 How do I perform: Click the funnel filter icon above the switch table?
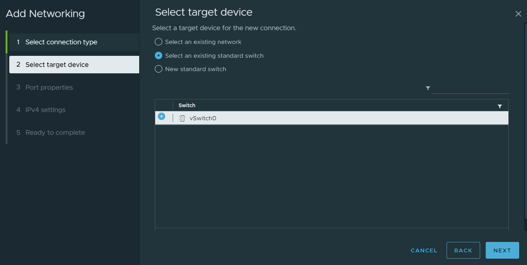(x=428, y=88)
